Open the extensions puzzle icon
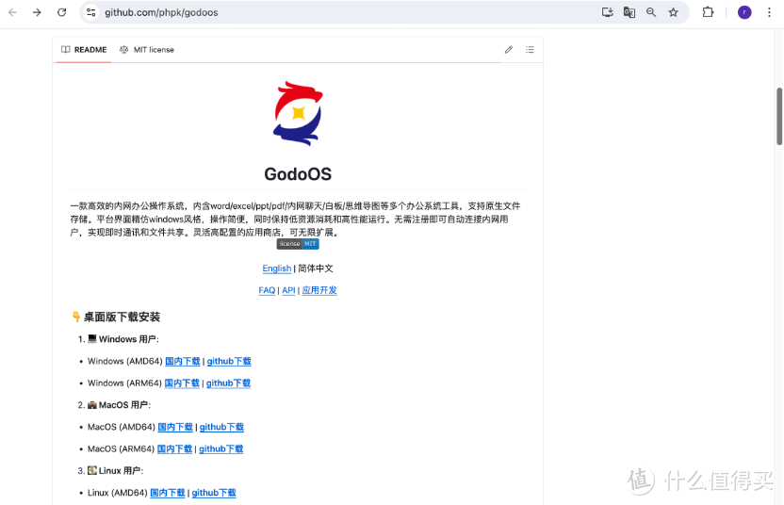 click(x=708, y=12)
